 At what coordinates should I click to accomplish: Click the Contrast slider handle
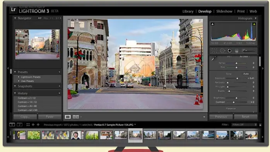[234, 102]
